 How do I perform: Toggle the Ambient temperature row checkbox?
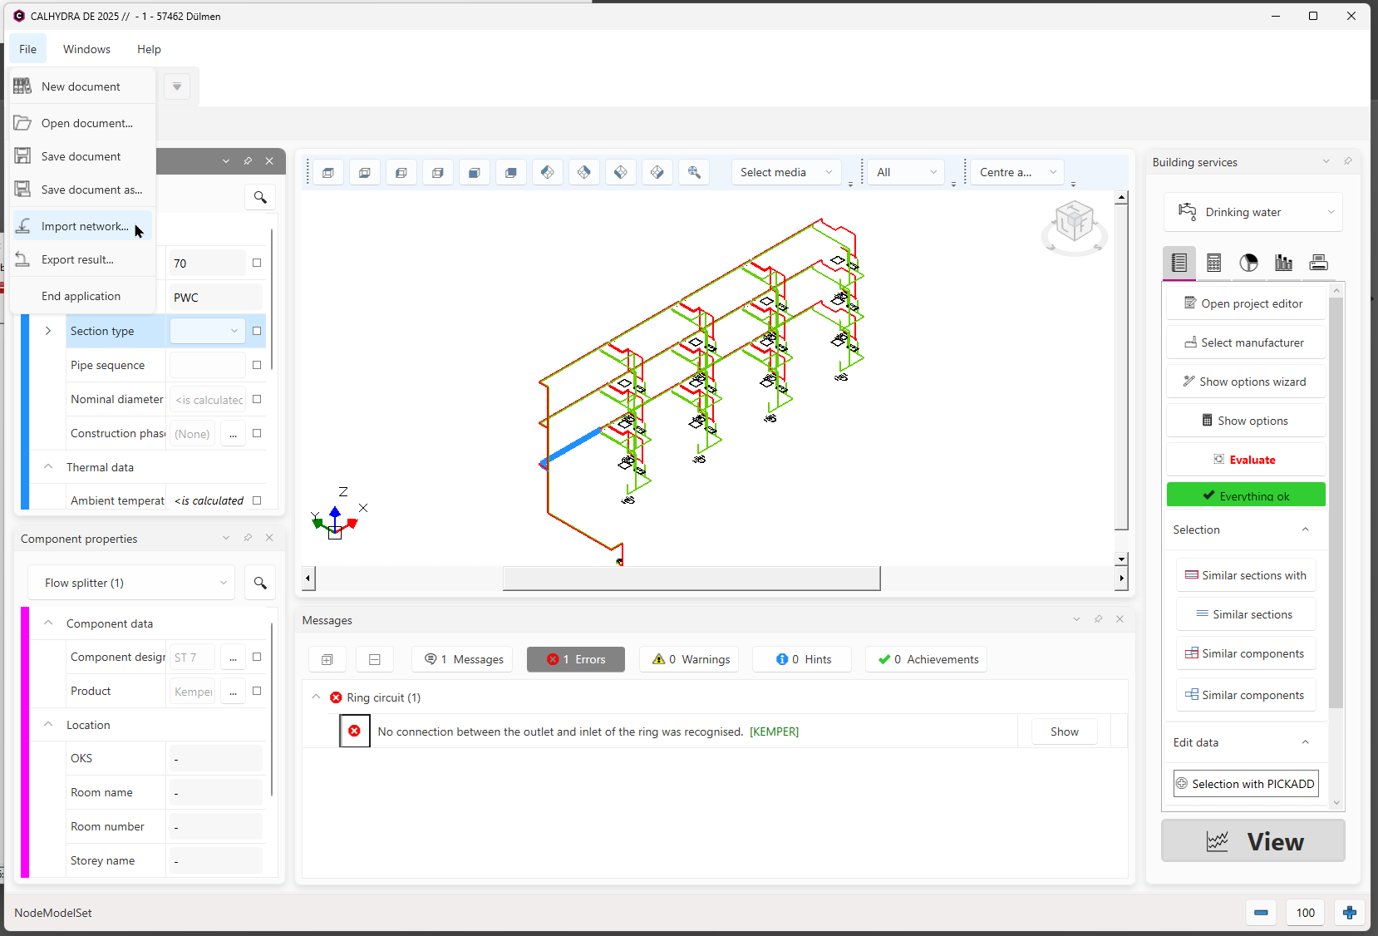click(257, 500)
